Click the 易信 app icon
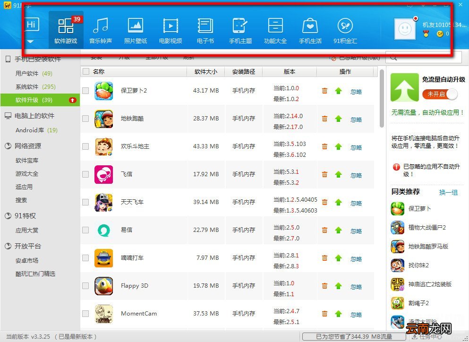 [104, 230]
